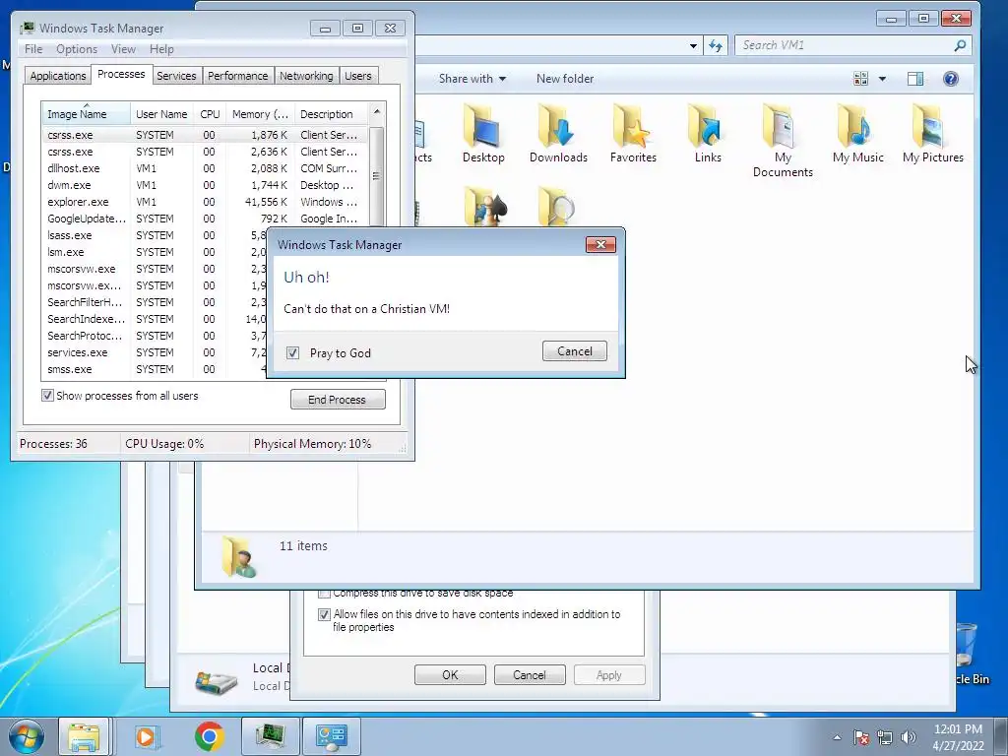Expand the Share with dropdown
1008x756 pixels.
point(472,79)
